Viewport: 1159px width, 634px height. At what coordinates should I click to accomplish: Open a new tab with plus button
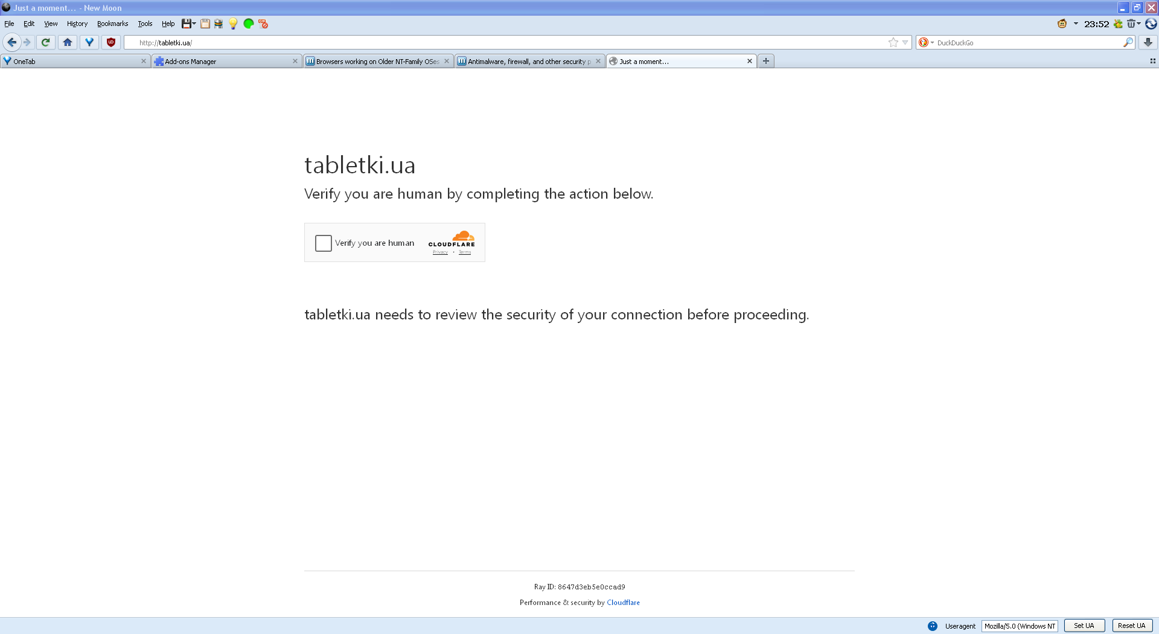tap(766, 61)
